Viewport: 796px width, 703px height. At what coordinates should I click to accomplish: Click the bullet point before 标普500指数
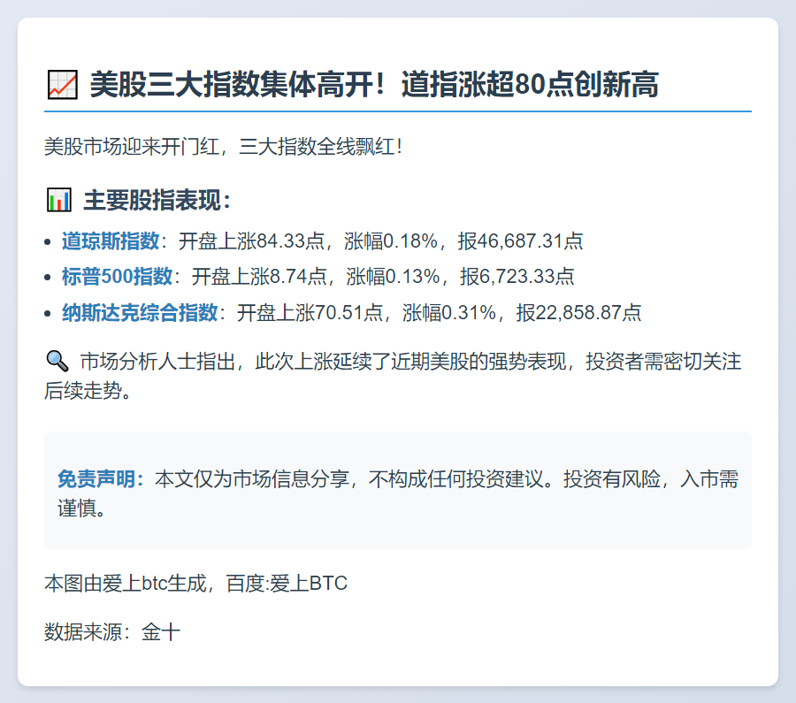tap(49, 278)
